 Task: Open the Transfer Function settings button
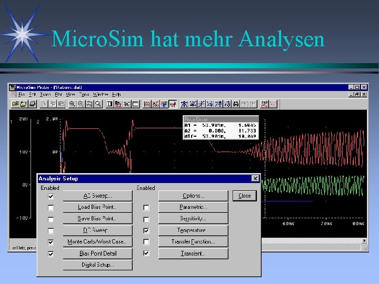point(193,241)
